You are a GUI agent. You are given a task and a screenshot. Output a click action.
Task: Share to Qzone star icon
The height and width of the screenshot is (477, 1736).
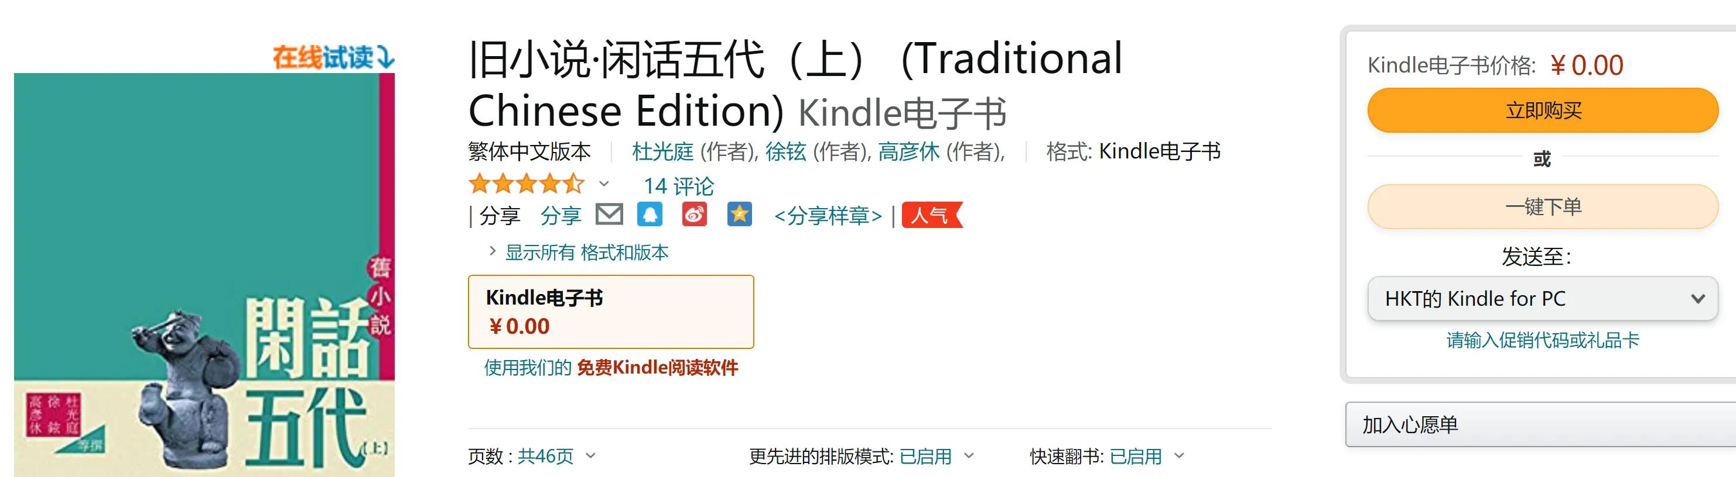(x=739, y=215)
